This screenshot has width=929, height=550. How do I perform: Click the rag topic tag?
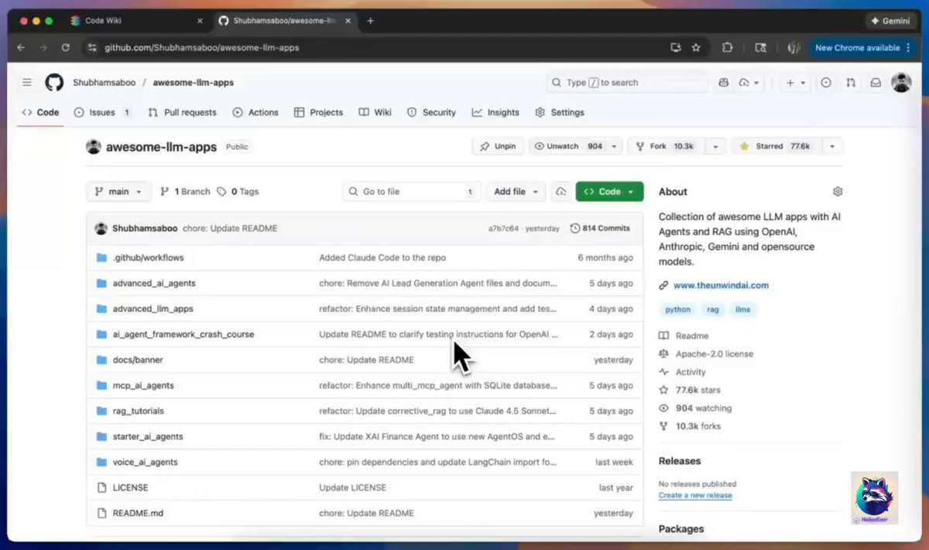(712, 309)
